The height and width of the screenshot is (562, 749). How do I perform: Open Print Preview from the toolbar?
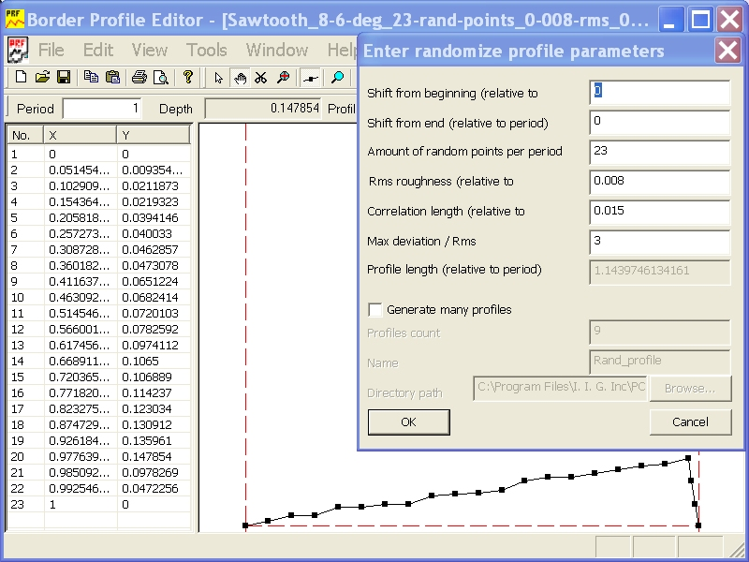coord(161,77)
